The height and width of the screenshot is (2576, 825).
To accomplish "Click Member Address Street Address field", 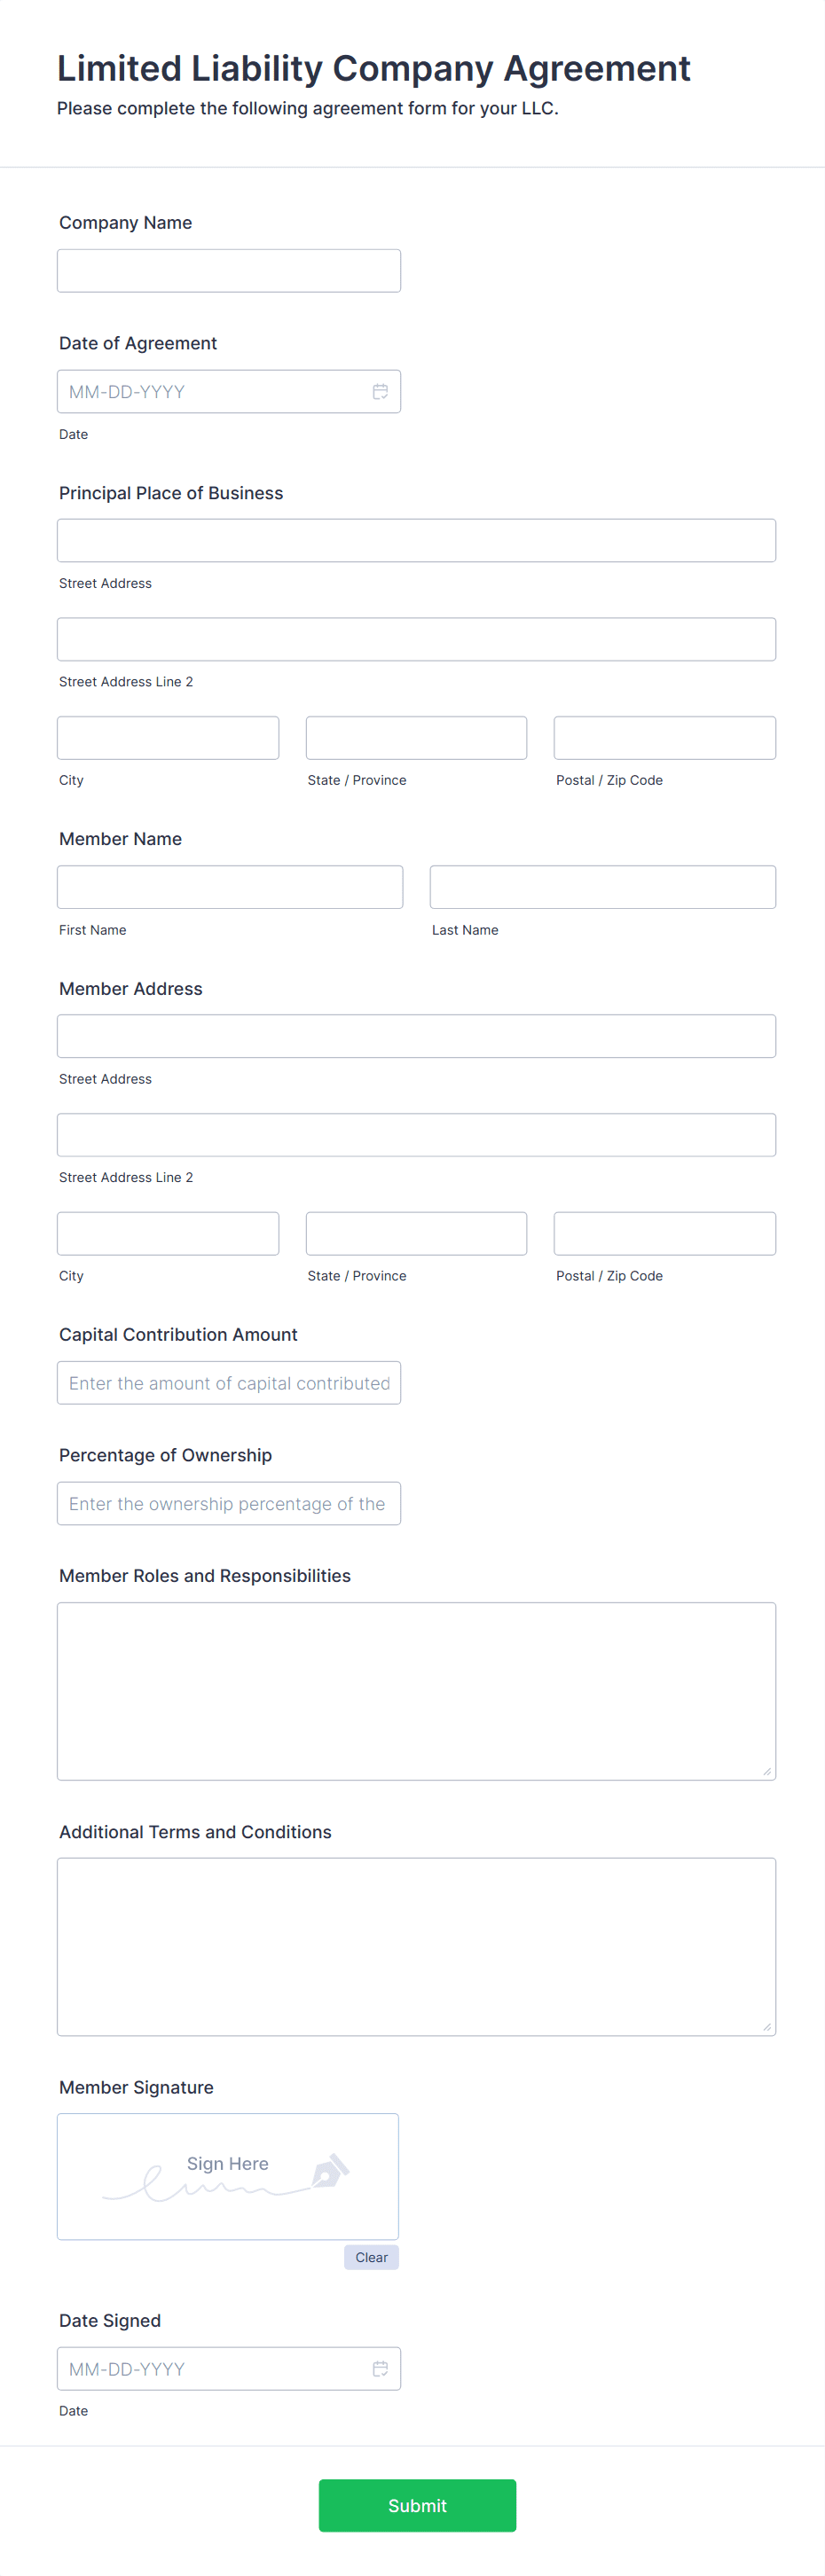I will [x=416, y=1036].
